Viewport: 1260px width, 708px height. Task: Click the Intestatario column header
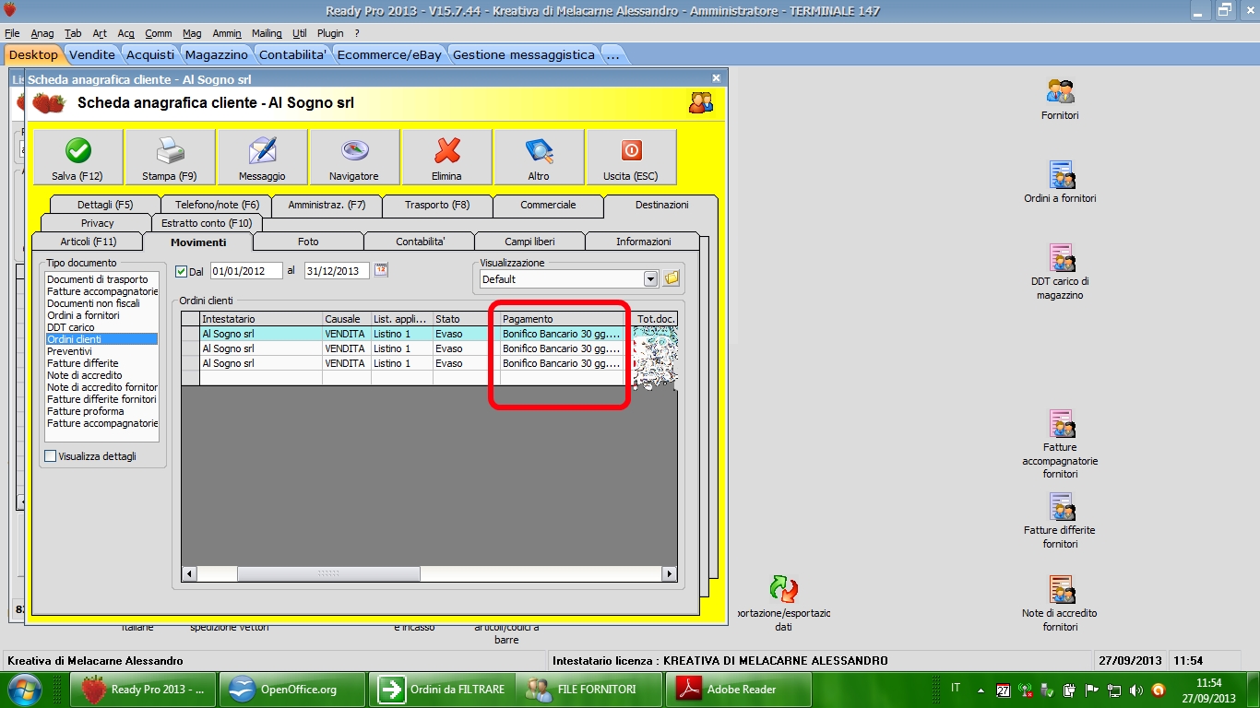pos(261,319)
